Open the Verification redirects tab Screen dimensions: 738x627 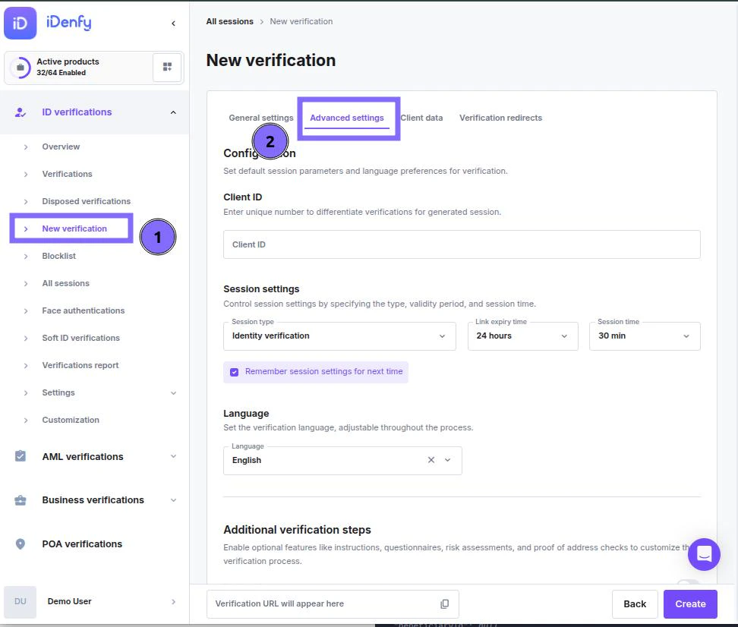coord(500,118)
